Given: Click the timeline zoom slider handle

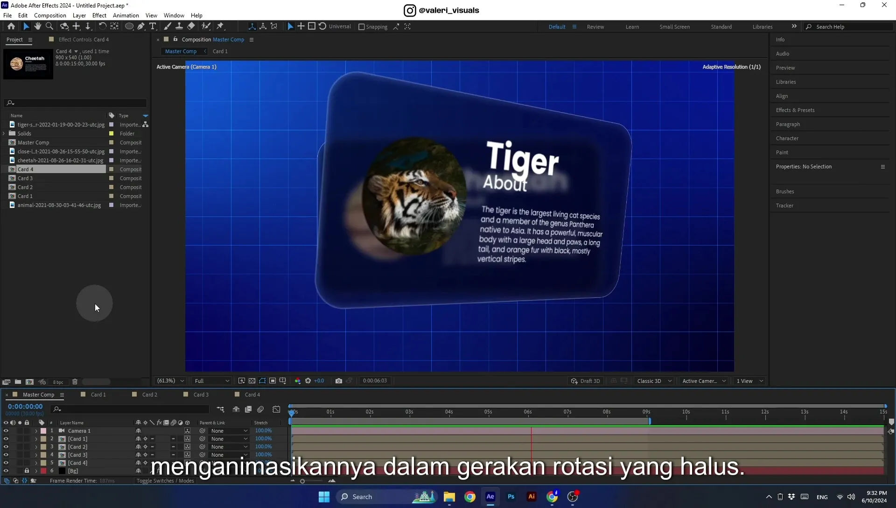Looking at the screenshot, I should 302,481.
